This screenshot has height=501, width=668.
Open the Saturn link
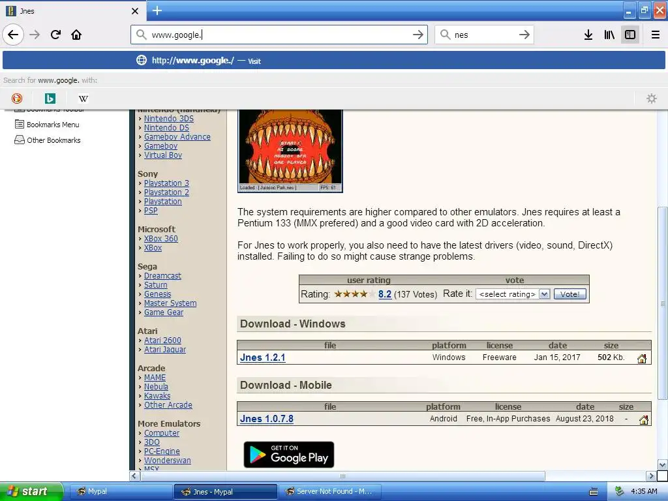click(x=155, y=284)
